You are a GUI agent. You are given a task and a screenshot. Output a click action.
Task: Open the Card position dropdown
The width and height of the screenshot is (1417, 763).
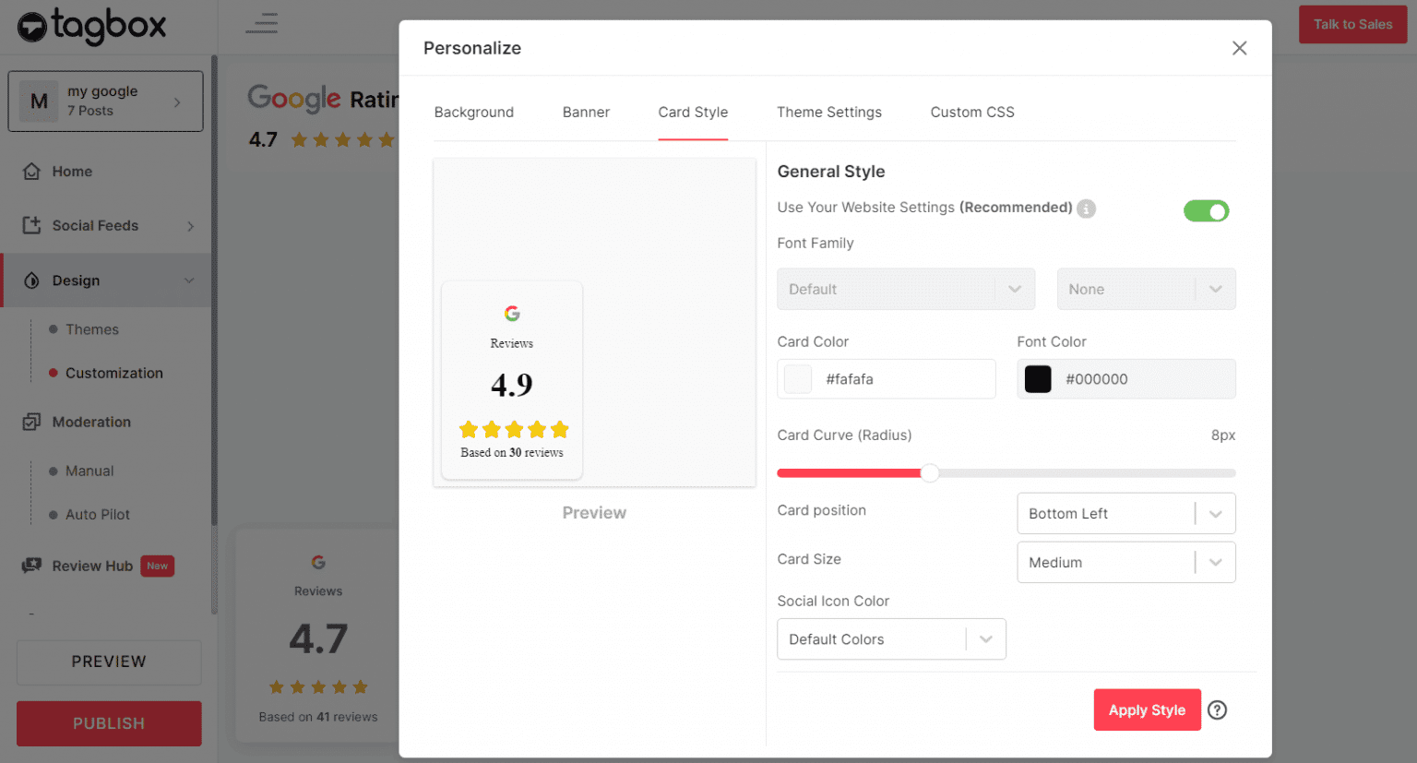(x=1125, y=513)
